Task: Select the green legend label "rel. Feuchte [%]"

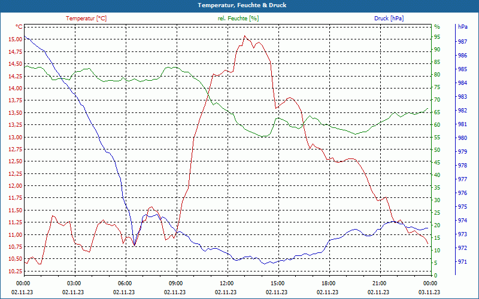Action: (238, 19)
